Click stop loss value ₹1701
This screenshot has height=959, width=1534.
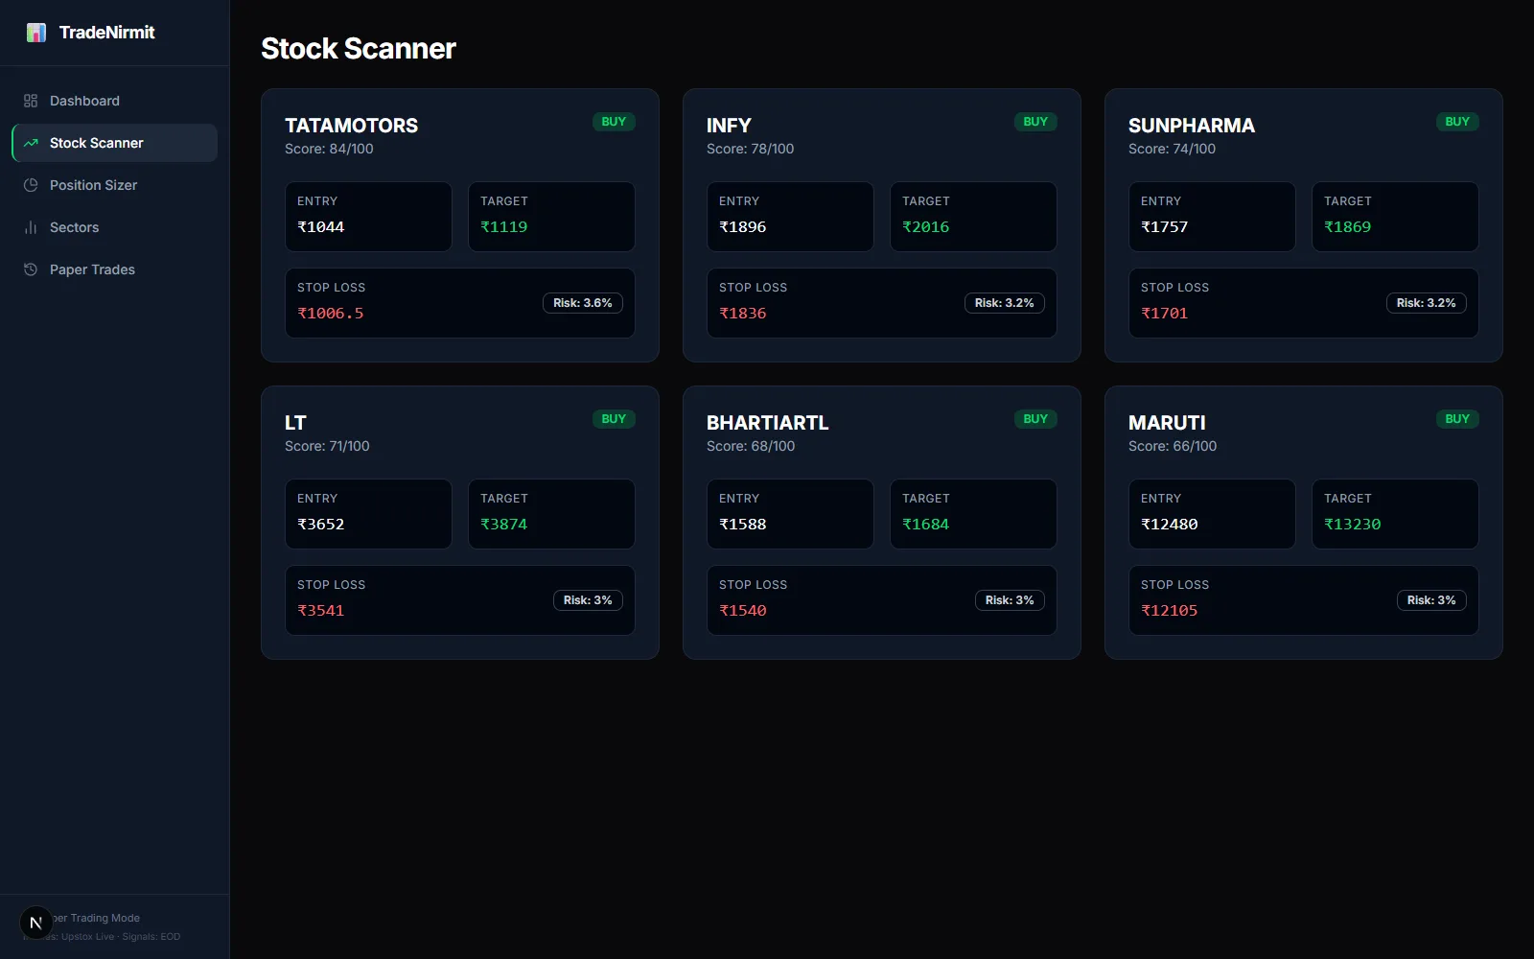coord(1164,314)
